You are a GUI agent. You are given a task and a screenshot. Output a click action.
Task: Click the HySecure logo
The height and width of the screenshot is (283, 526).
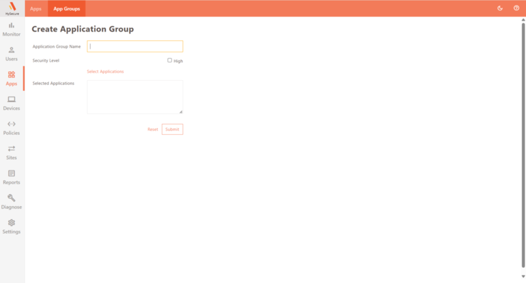12,9
